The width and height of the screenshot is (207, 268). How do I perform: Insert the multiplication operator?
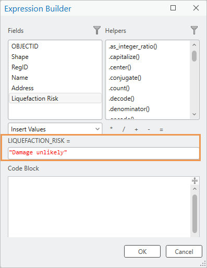tap(111, 129)
